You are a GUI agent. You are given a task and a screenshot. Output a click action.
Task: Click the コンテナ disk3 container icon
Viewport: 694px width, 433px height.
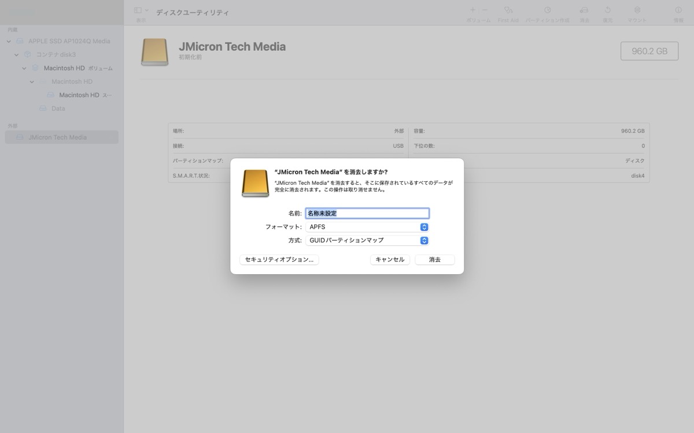(28, 54)
